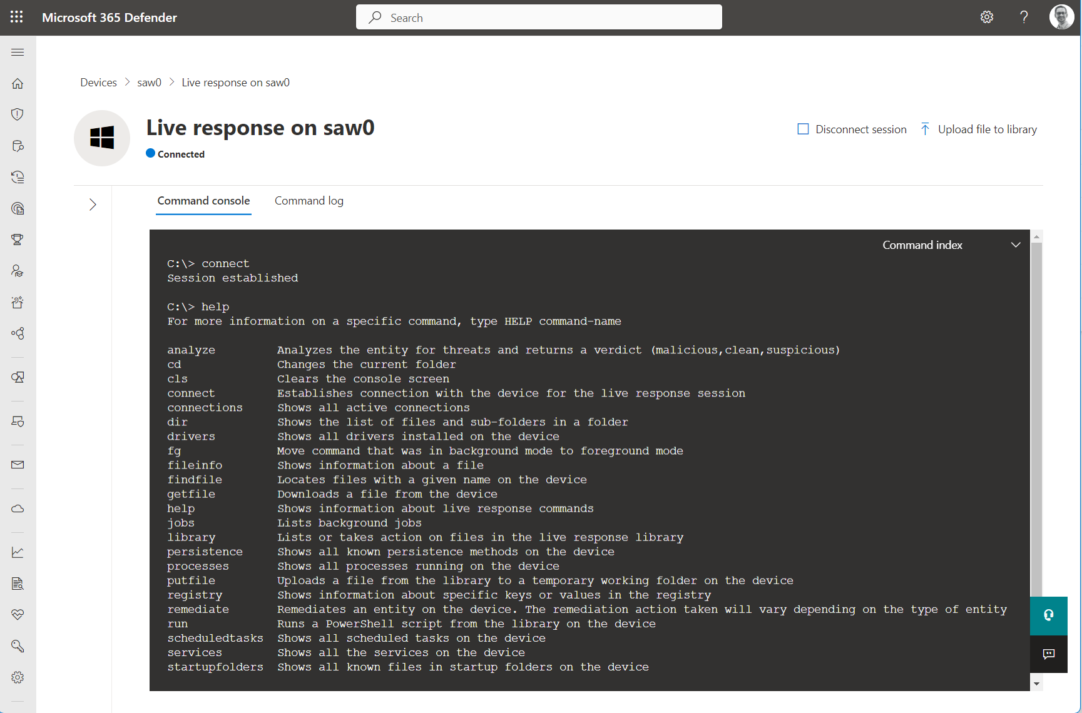Click the 'putfile' command text
The height and width of the screenshot is (713, 1082).
tap(191, 580)
